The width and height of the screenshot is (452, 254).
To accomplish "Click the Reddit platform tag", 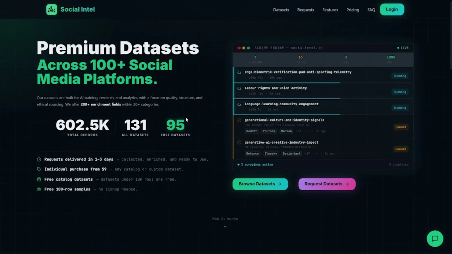I will [x=251, y=131].
